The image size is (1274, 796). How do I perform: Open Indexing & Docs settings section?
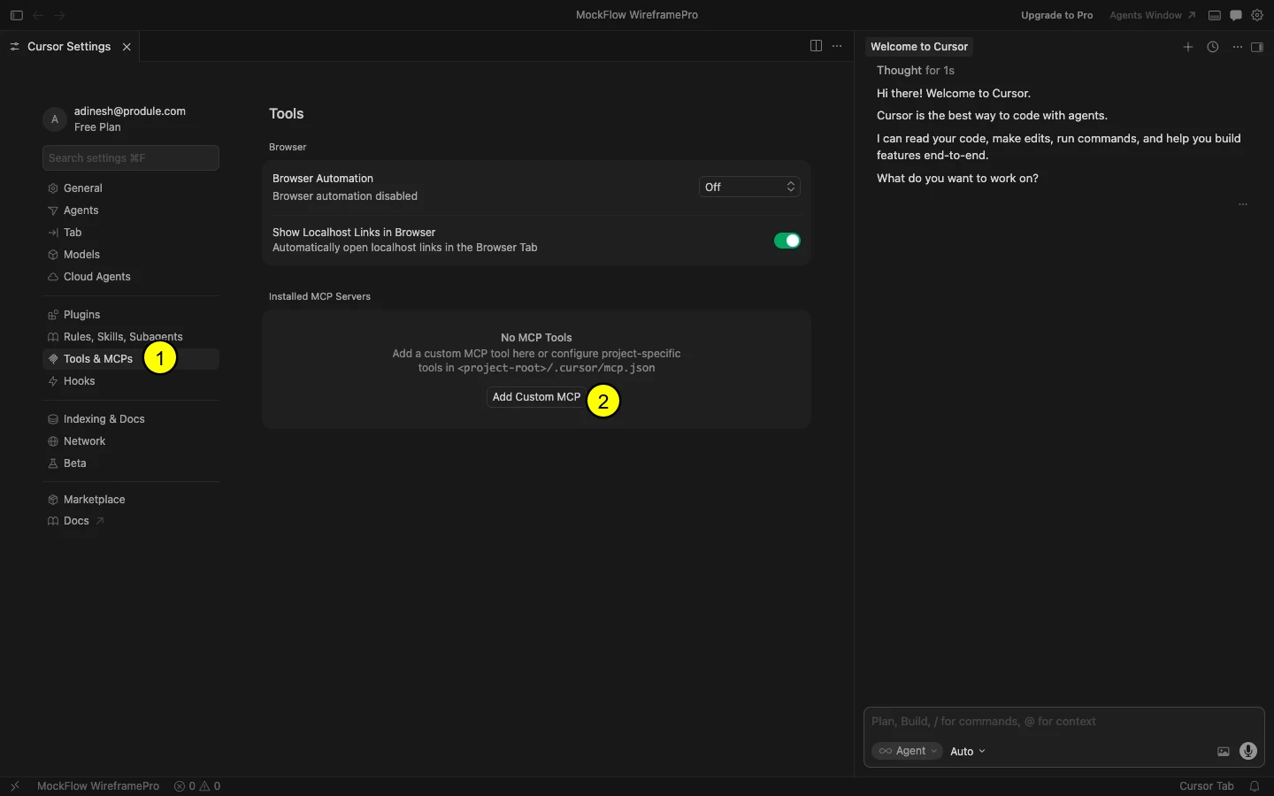(130, 419)
